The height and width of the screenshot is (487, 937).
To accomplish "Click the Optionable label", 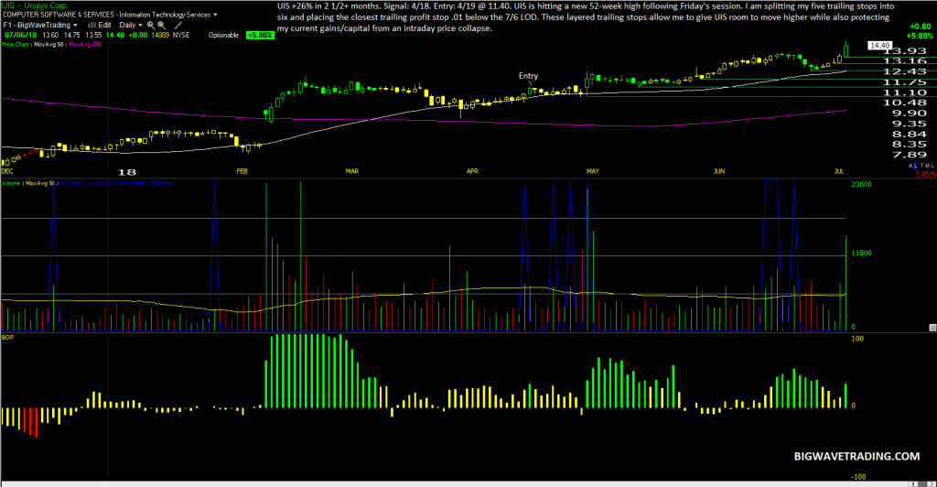I will [x=223, y=36].
